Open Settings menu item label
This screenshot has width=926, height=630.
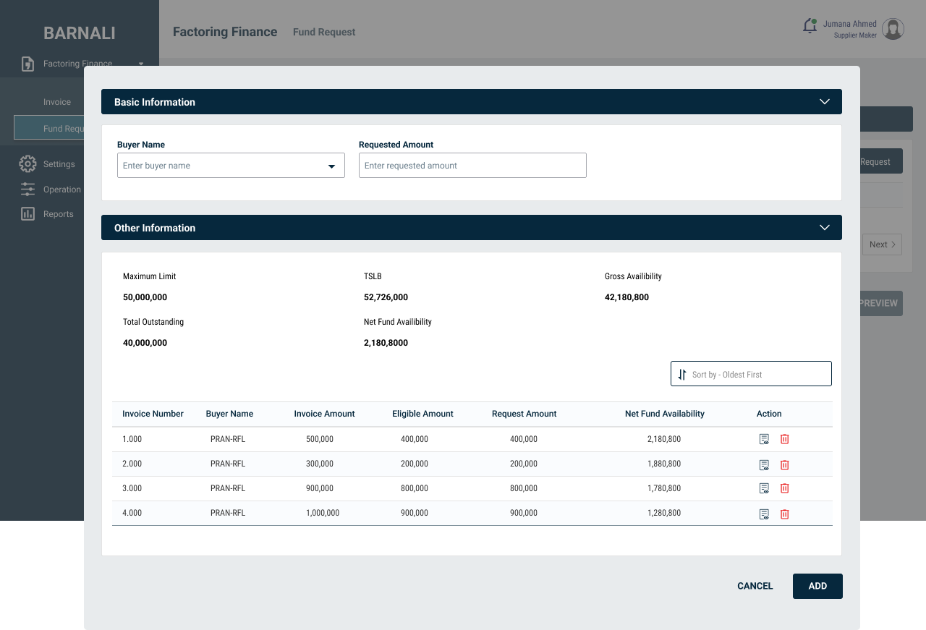pyautogui.click(x=59, y=164)
